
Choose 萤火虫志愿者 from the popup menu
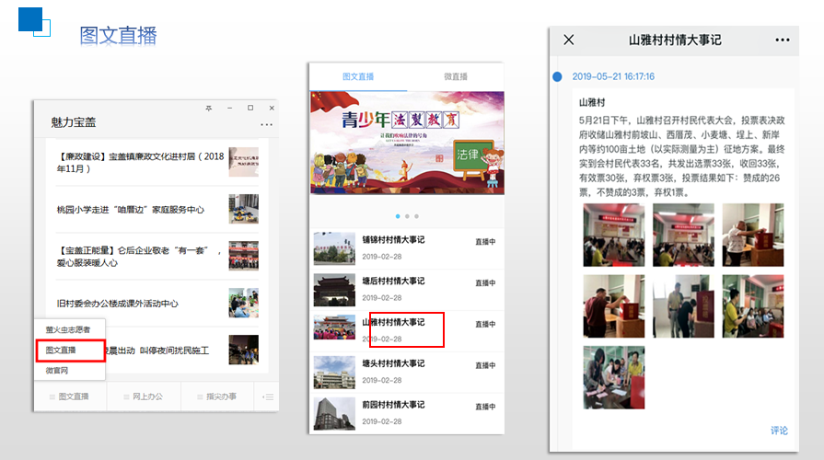coord(68,329)
